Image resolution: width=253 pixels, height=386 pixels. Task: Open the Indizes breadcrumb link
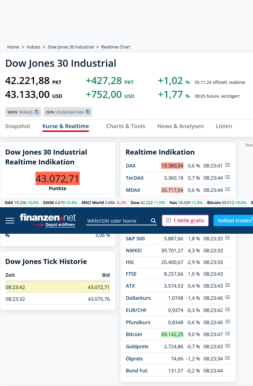33,47
